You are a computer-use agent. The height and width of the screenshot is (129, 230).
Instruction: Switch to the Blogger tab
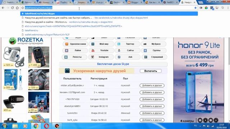[x=134, y=3]
